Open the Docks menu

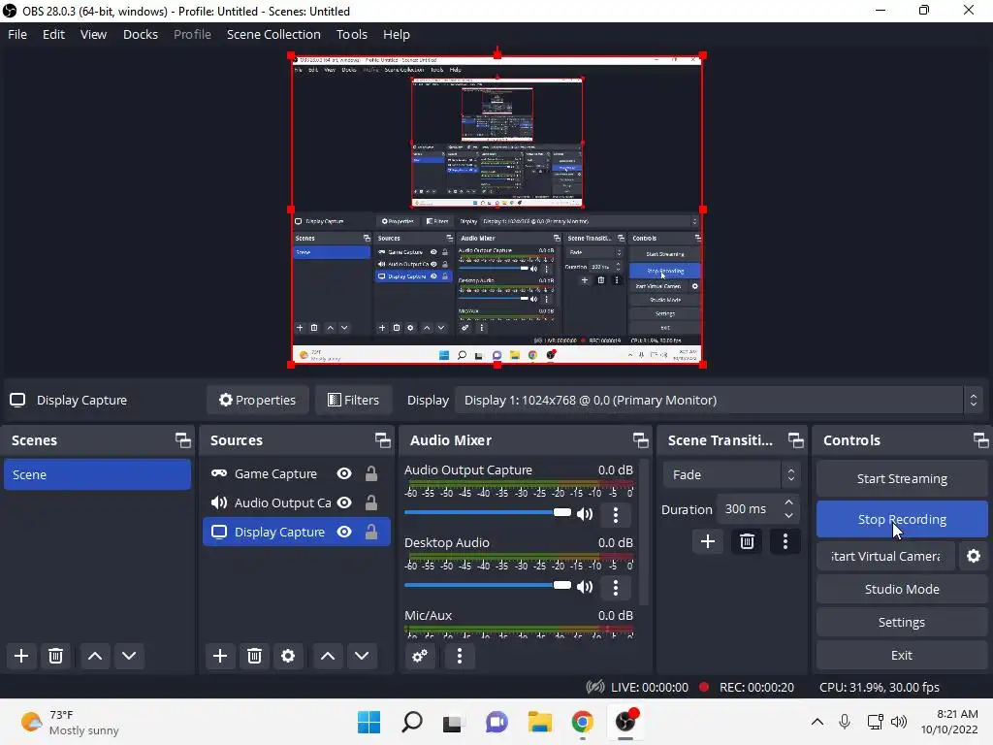tap(141, 34)
